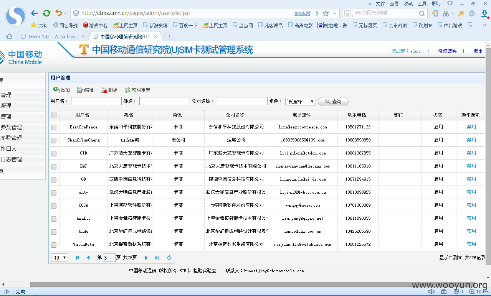Check the ShanXiYunCheng row checkbox
Screen dimensions: 491x296
[x=54, y=140]
